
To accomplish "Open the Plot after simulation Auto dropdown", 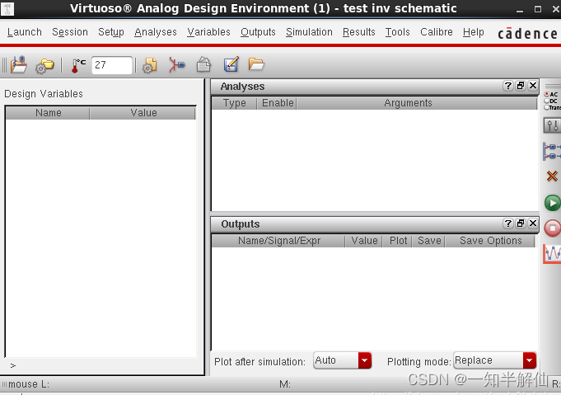I will click(x=343, y=360).
